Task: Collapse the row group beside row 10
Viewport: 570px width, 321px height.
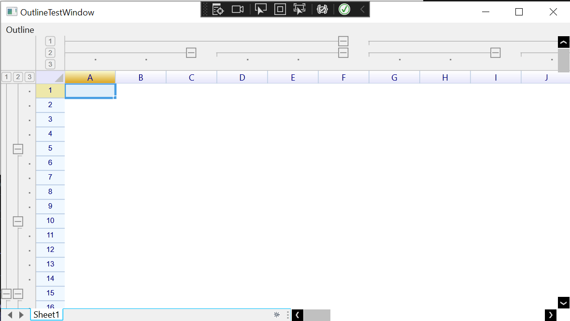Action: (x=18, y=221)
